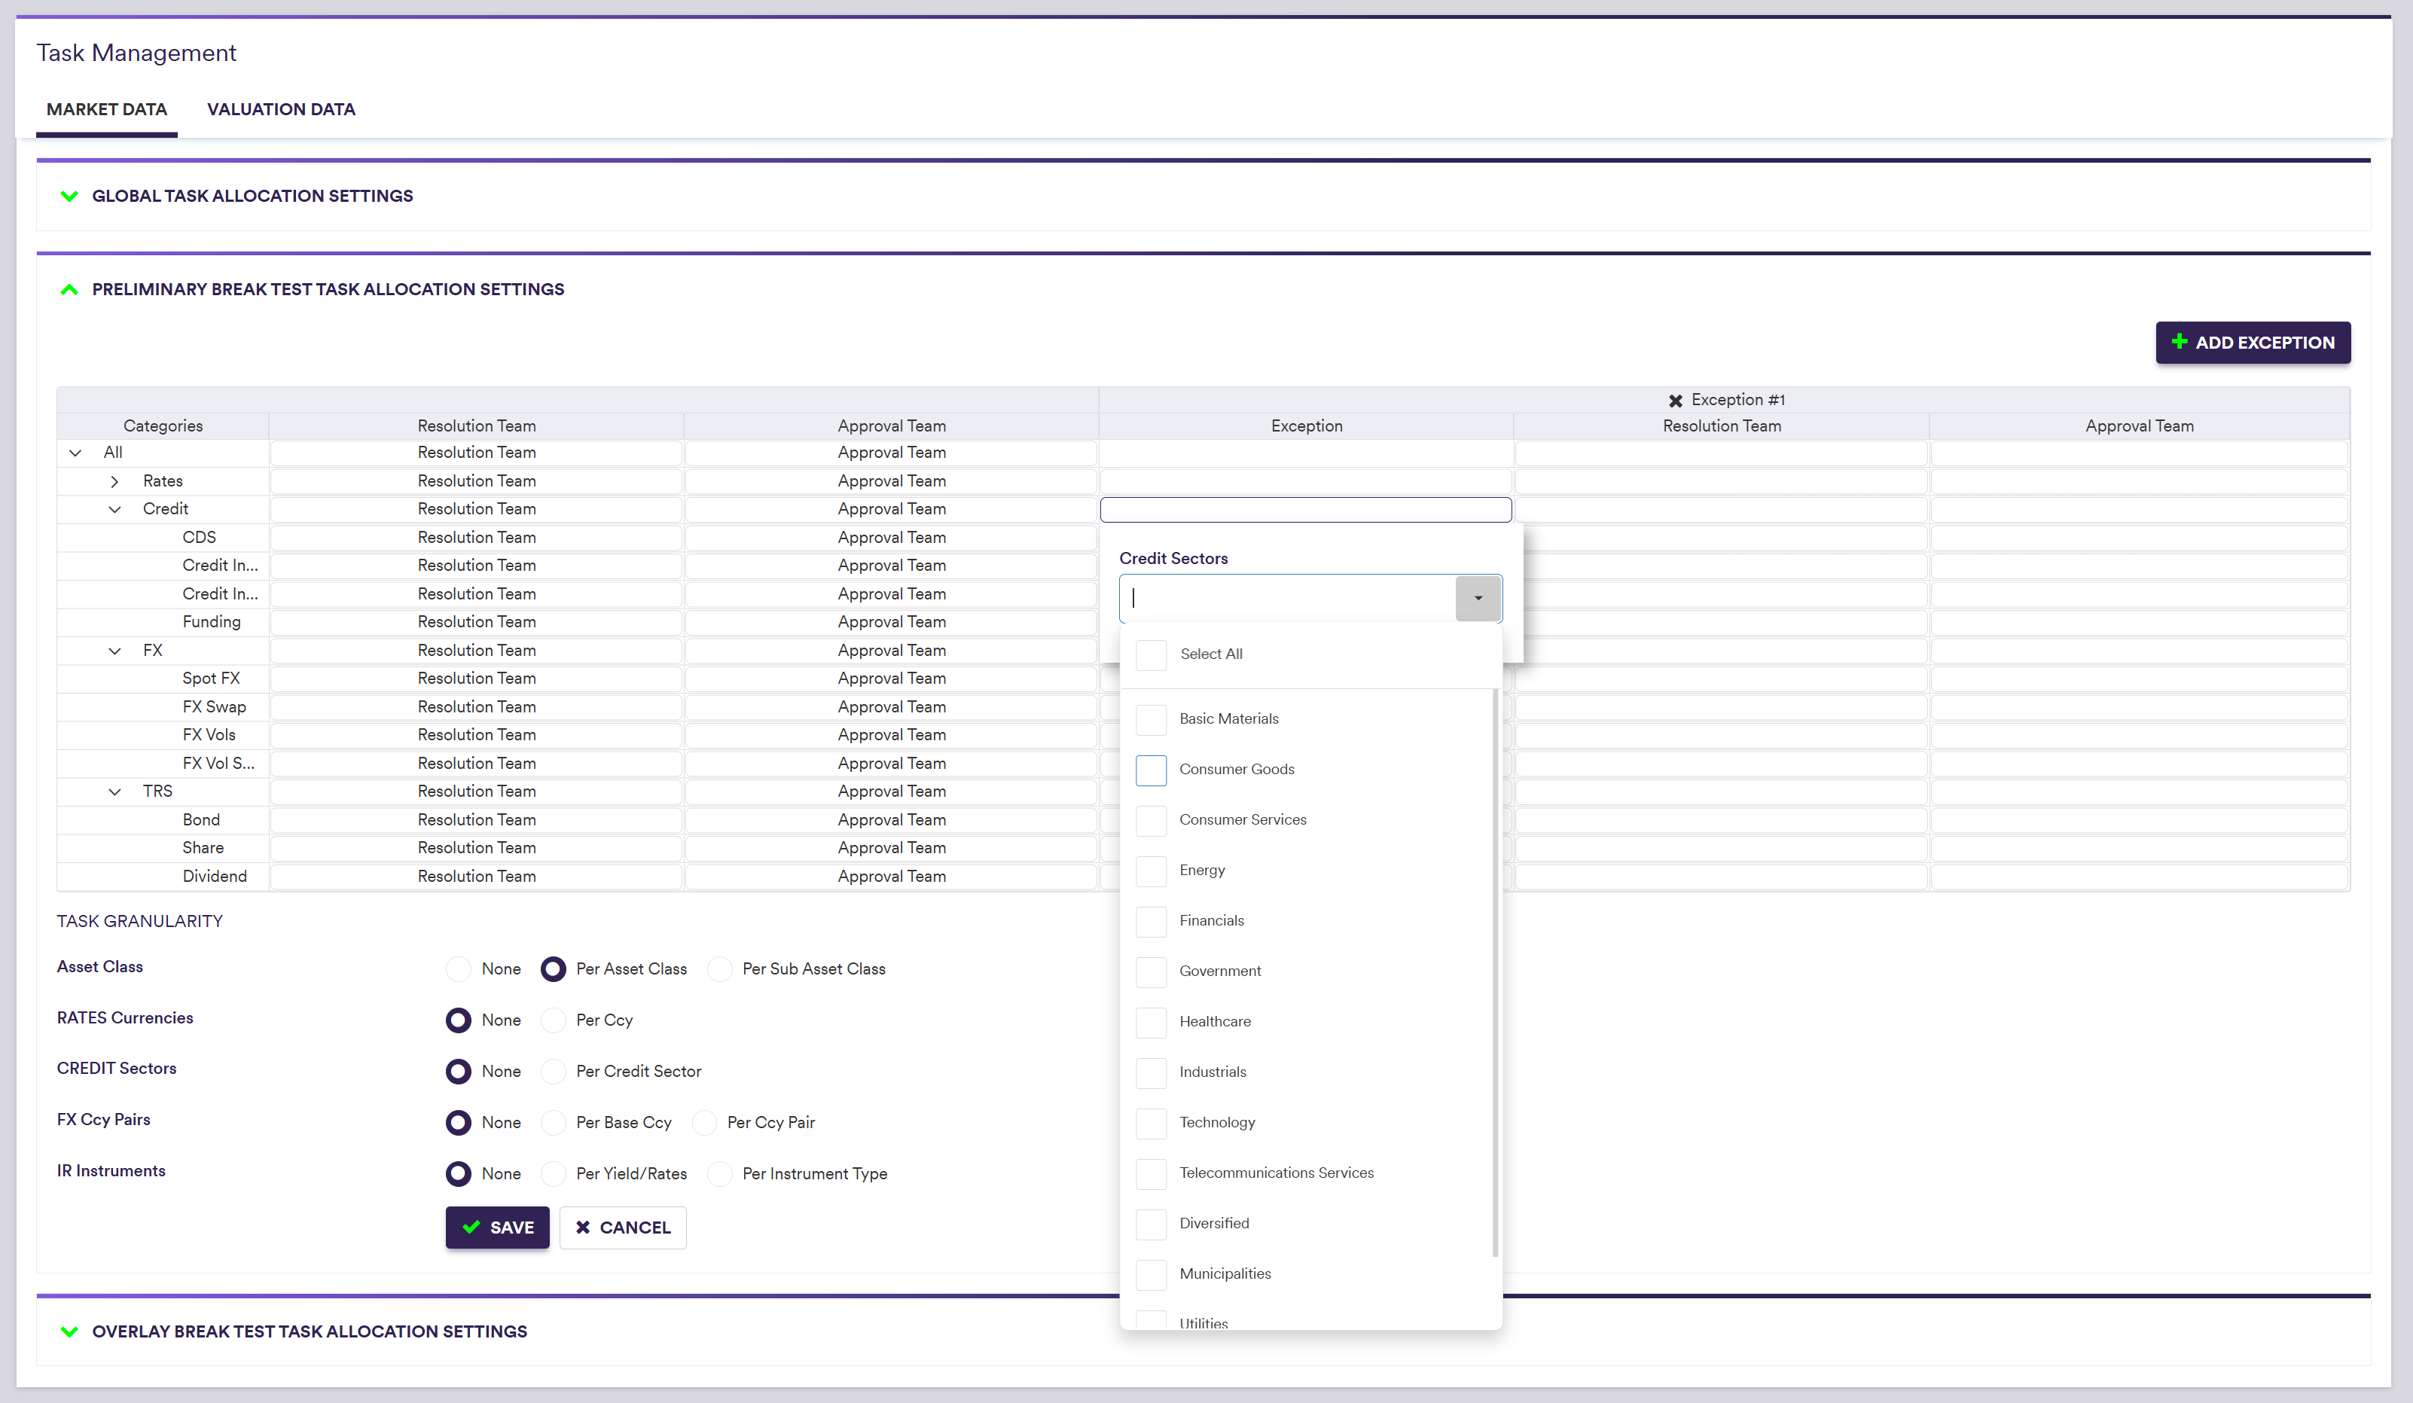Expand Global Task Allocation Settings chevron

(69, 197)
